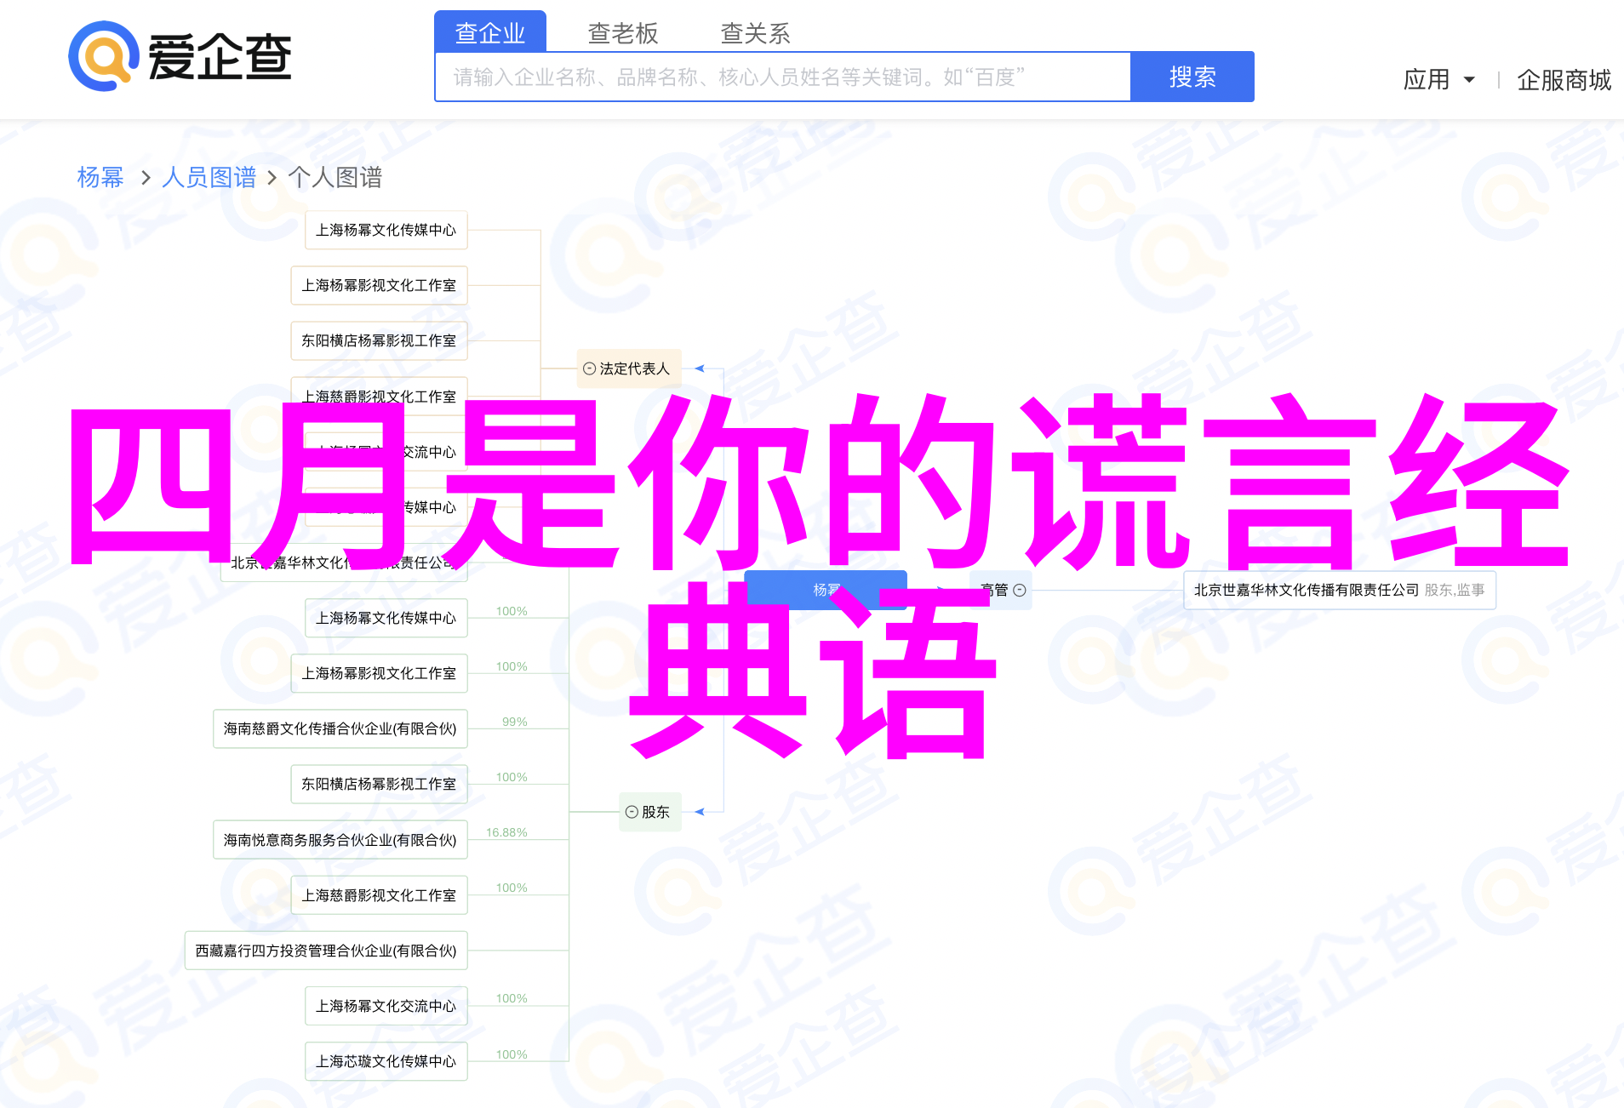Image resolution: width=1624 pixels, height=1108 pixels.
Task: Select top 上海杨幂文化传媒中心 legal-representative node
Action: (x=386, y=230)
